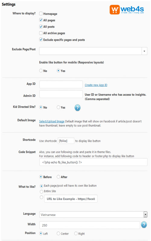Click the URL to Like text field
The height and width of the screenshot is (241, 151).
pos(71,199)
